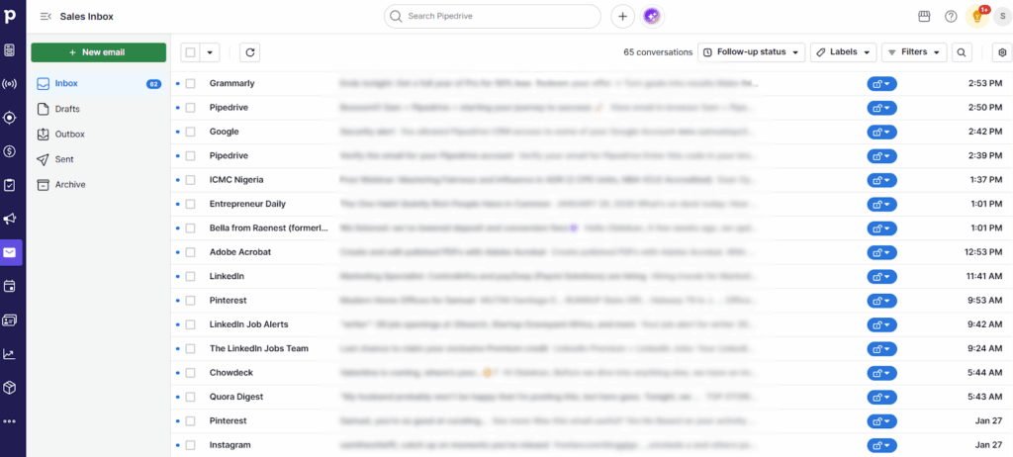Open visibility dropdown on Grammarly row

[x=881, y=83]
